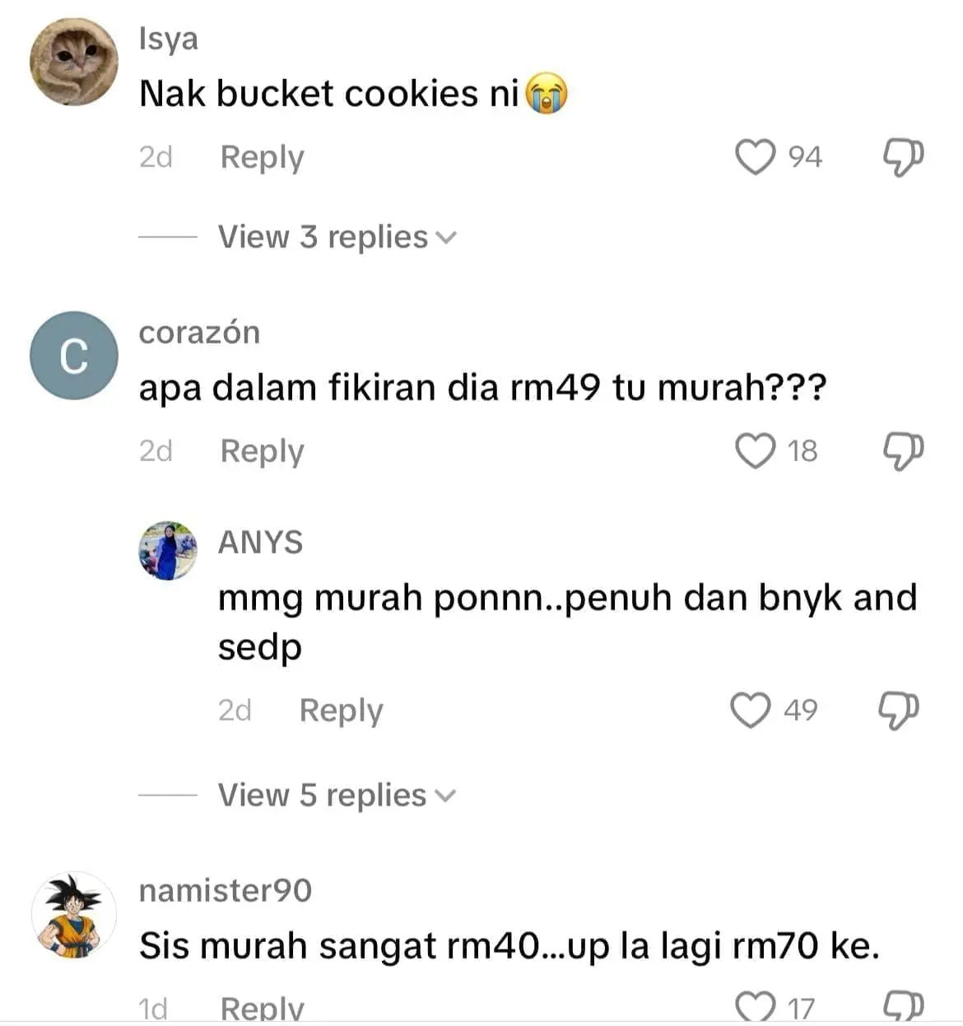The width and height of the screenshot is (963, 1026).
Task: Dislike ANYS's reply about murah
Action: tap(899, 711)
